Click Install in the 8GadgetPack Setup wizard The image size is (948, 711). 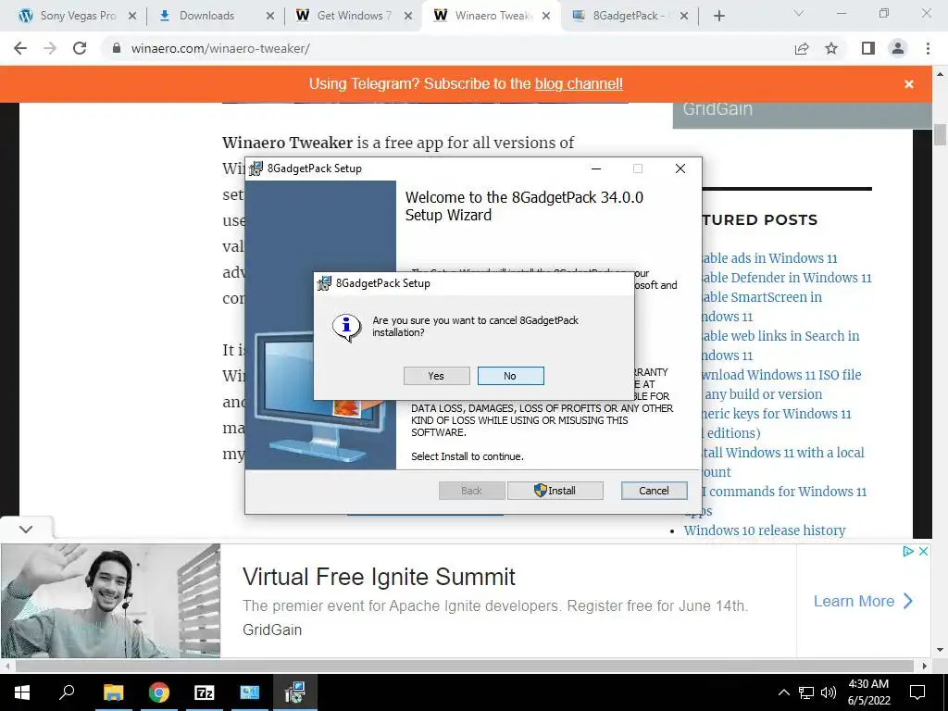(555, 491)
